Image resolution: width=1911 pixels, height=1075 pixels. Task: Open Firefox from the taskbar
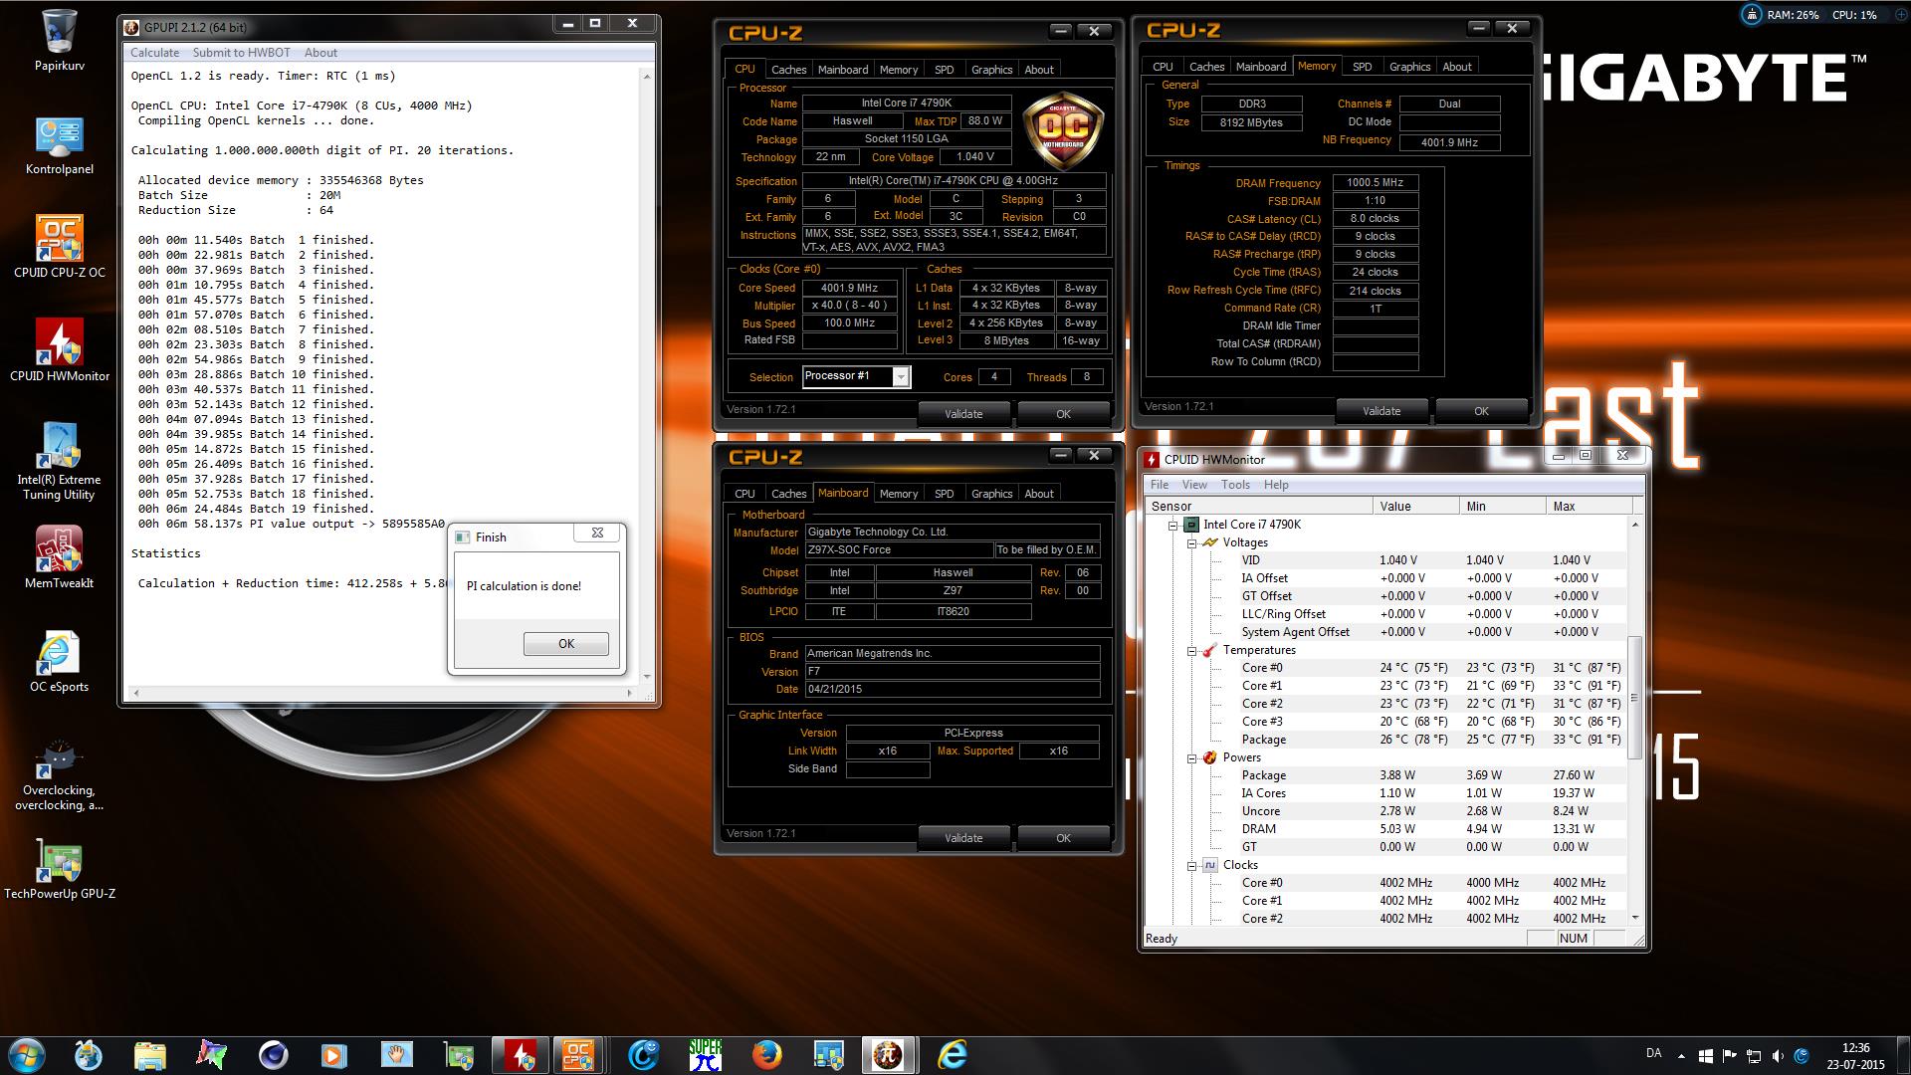766,1054
